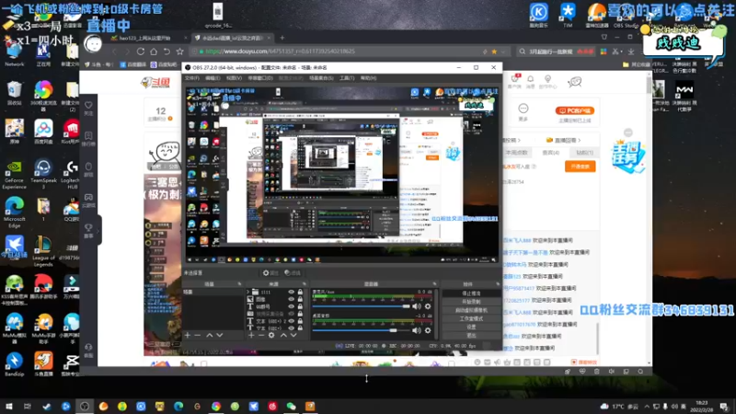Toggle visibility eye of image source row
This screenshot has width=736, height=414.
click(x=291, y=299)
